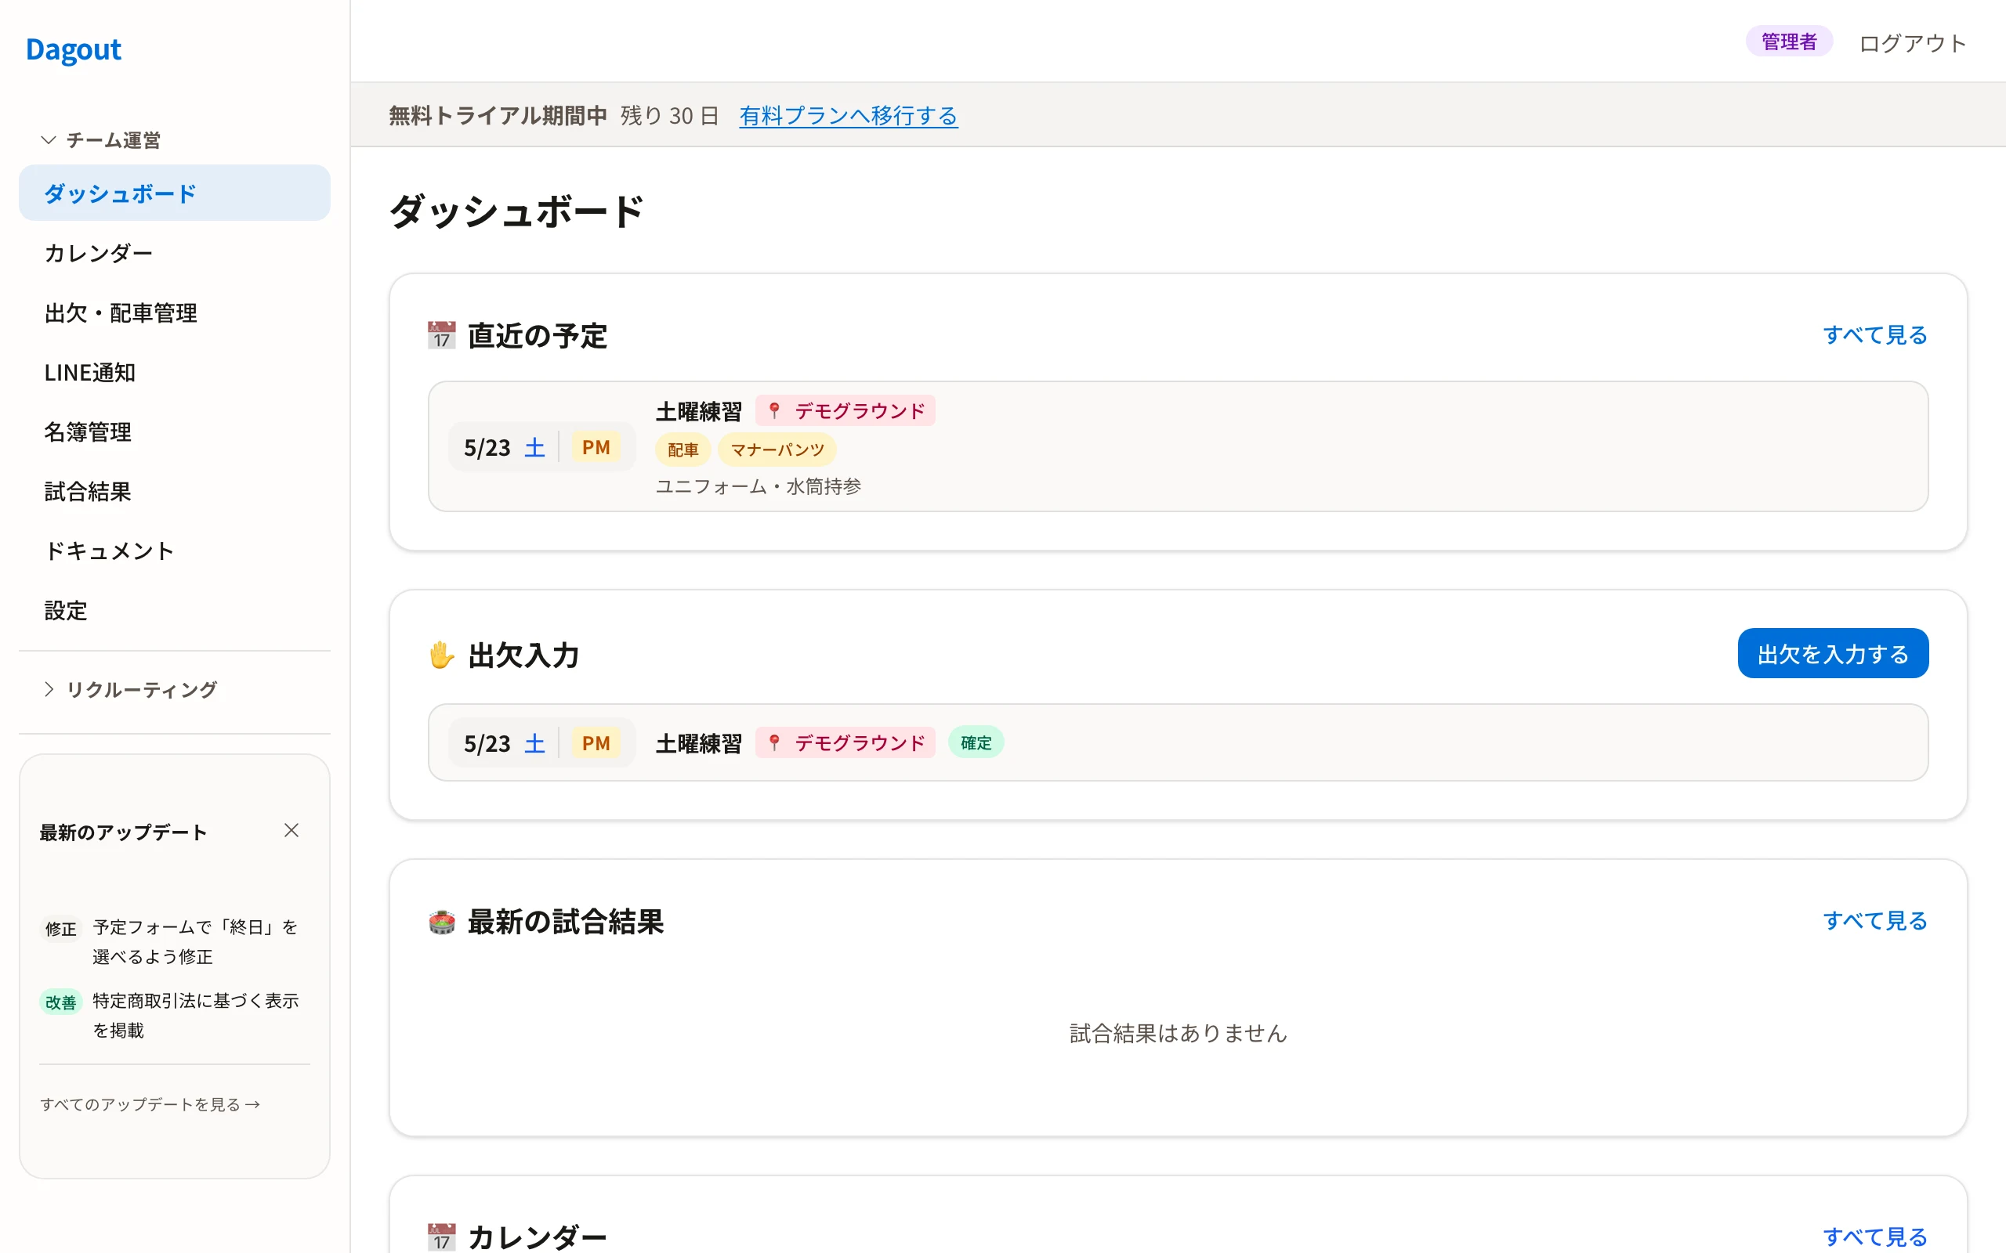
Task: Click すべて見る in カレンダー card
Action: [x=1875, y=1237]
